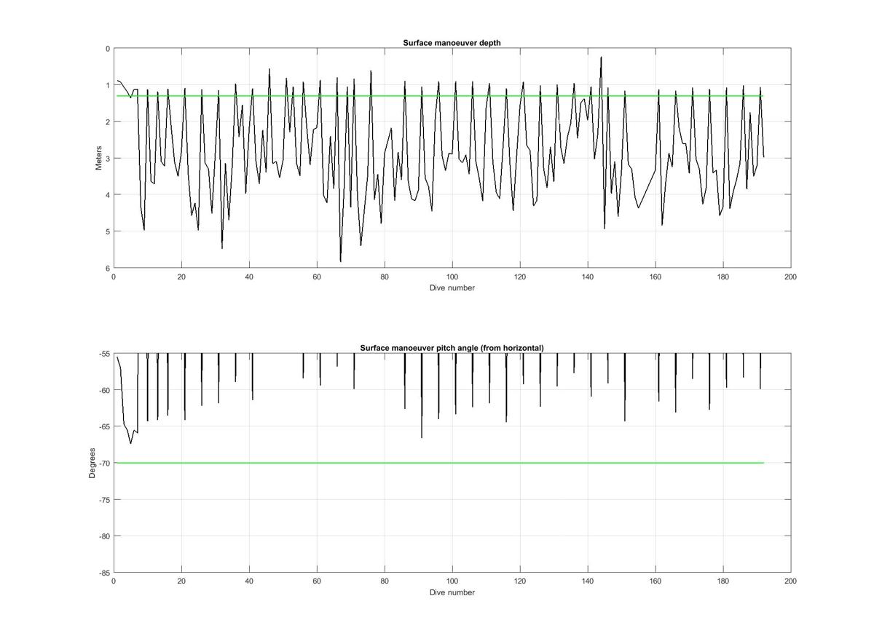Select green -70 degree line in pitch plot
Viewport: 874px width, 644px height.
point(440,463)
